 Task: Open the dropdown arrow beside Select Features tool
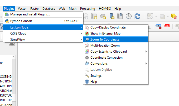click(156, 16)
